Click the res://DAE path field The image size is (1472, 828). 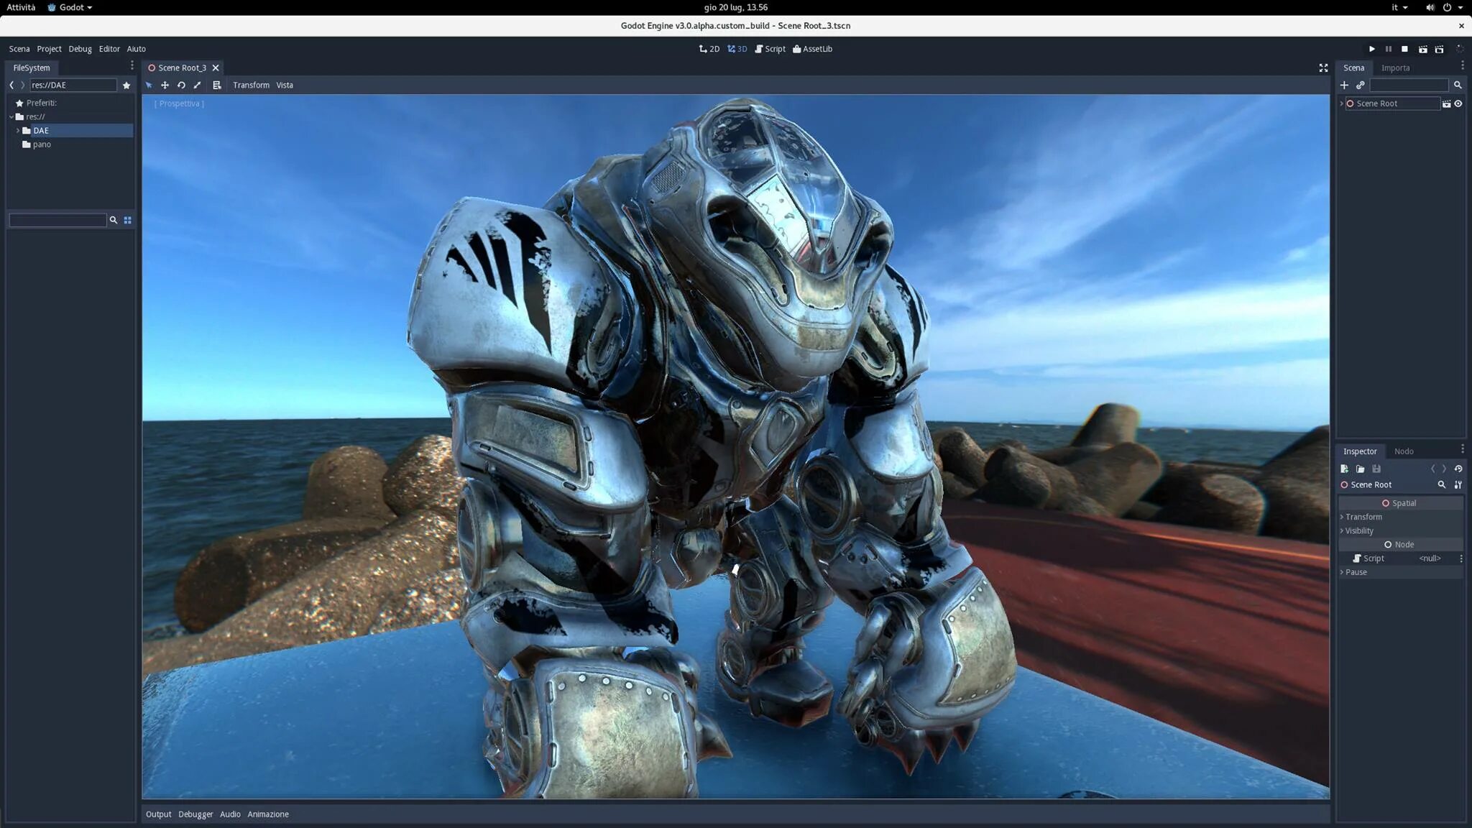73,85
